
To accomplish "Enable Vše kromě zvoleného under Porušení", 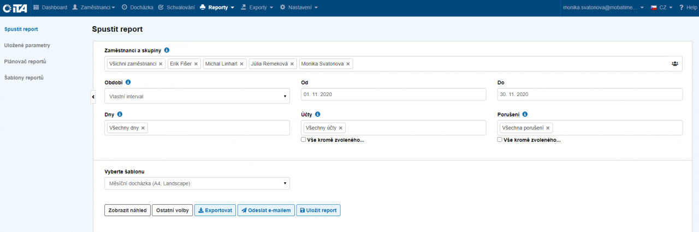I will [x=500, y=140].
